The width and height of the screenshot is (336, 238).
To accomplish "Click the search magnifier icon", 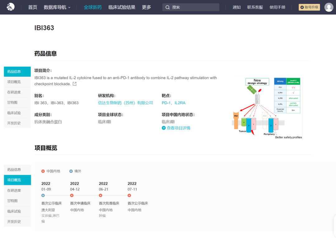I will click(x=168, y=7).
